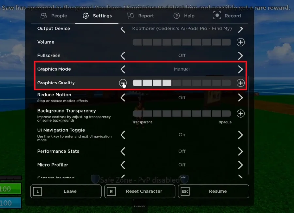Click the Help question mark icon
The image size is (294, 213).
(176, 16)
